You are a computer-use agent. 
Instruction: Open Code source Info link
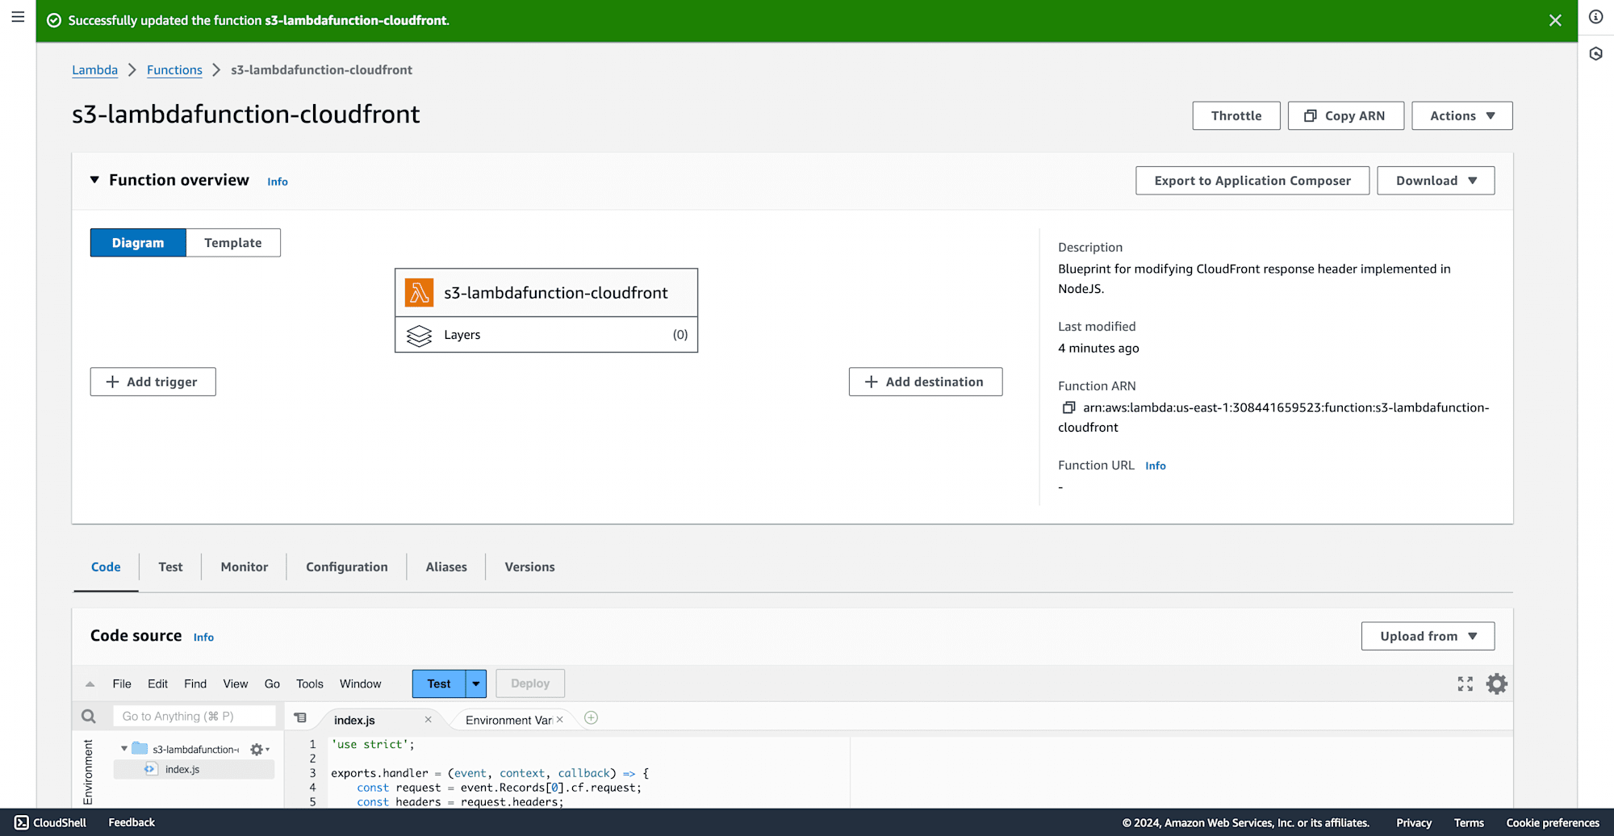pos(203,637)
